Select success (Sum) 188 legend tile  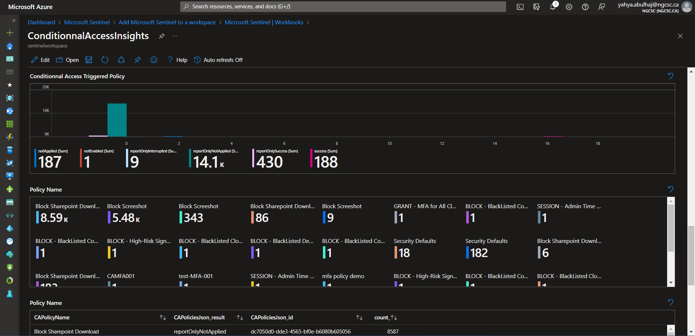[324, 159]
